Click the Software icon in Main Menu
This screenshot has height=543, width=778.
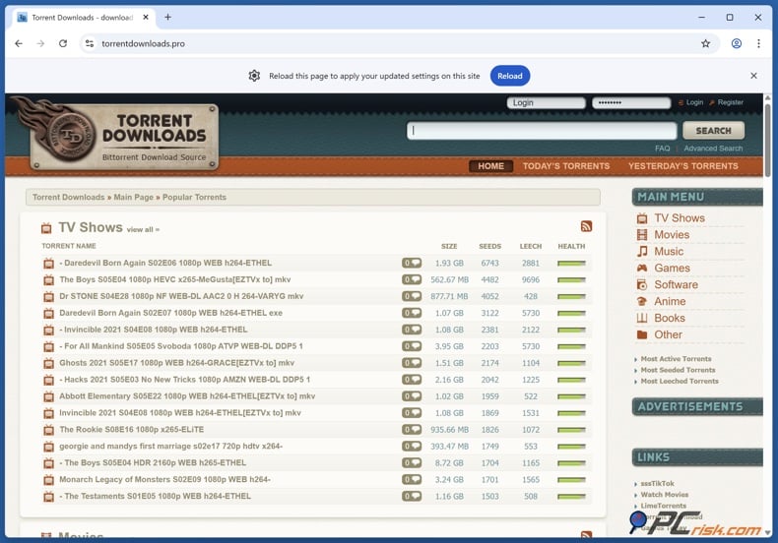642,285
